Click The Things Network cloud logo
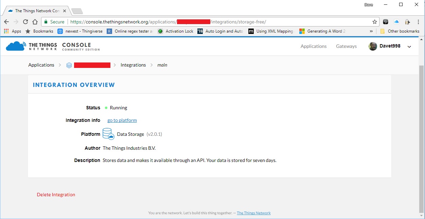Image resolution: width=425 pixels, height=219 pixels. [16, 46]
